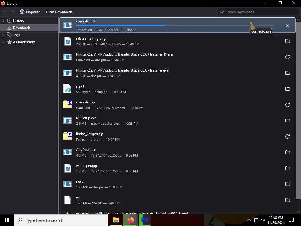The image size is (301, 226).
Task: Click the blank vi file icon
Action: pos(67,200)
